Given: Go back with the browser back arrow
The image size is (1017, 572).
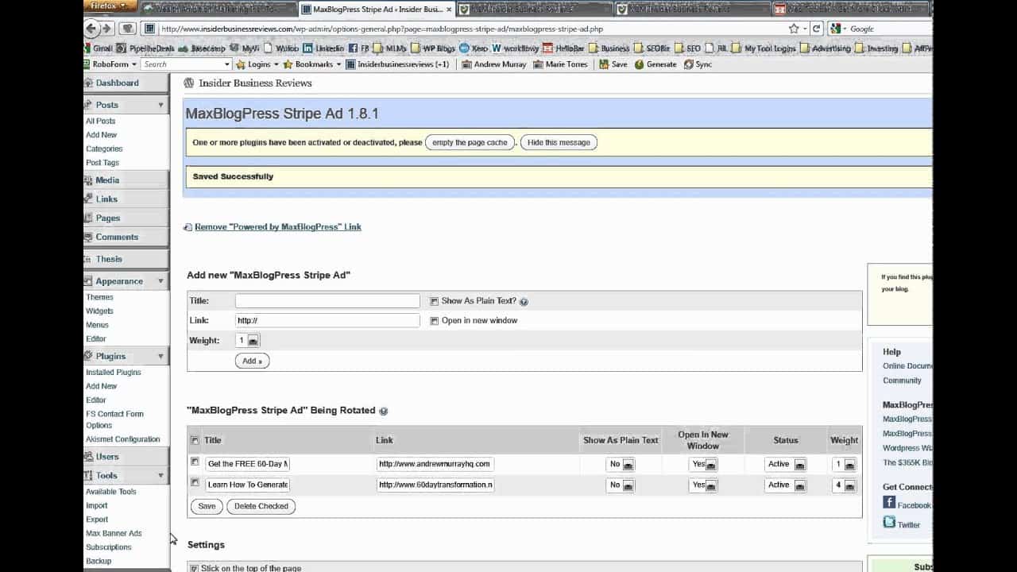Looking at the screenshot, I should [x=92, y=29].
